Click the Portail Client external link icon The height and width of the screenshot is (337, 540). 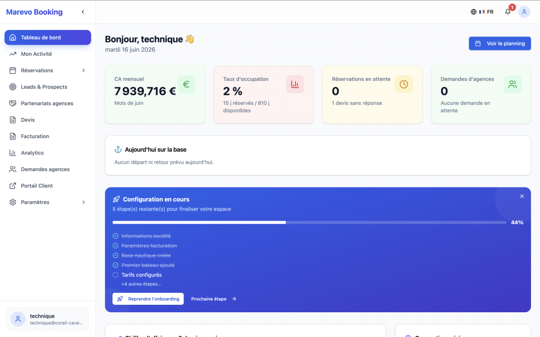pos(13,186)
